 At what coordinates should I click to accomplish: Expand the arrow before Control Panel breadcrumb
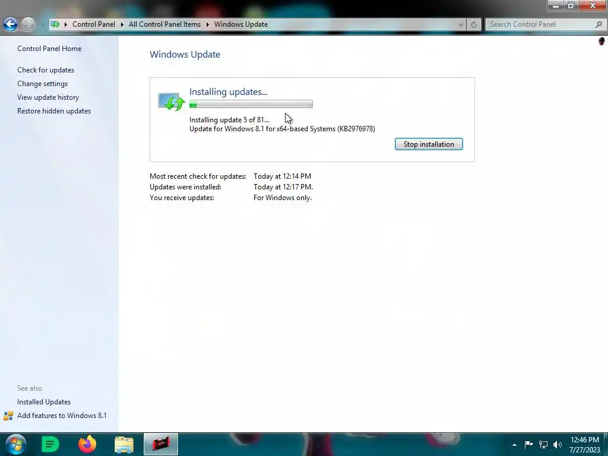pyautogui.click(x=65, y=24)
